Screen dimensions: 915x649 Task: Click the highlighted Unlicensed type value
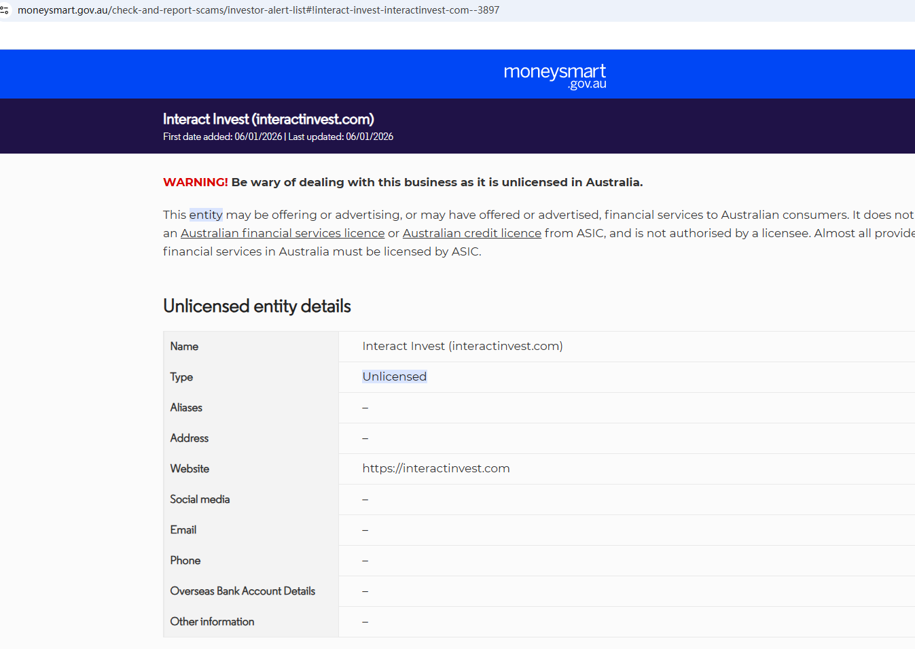pos(395,376)
